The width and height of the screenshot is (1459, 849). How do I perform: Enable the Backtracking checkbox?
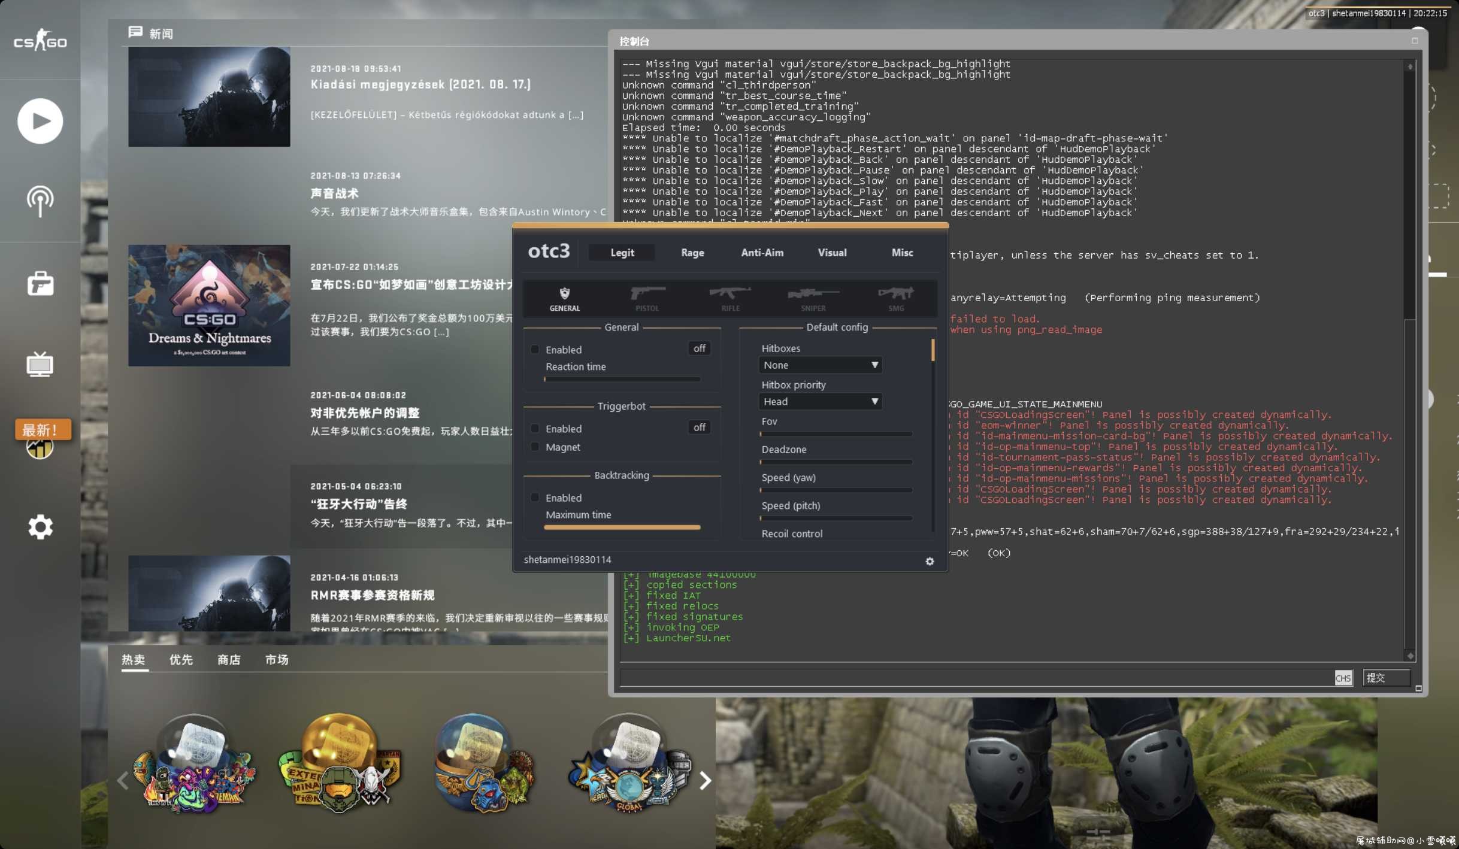[x=535, y=498]
